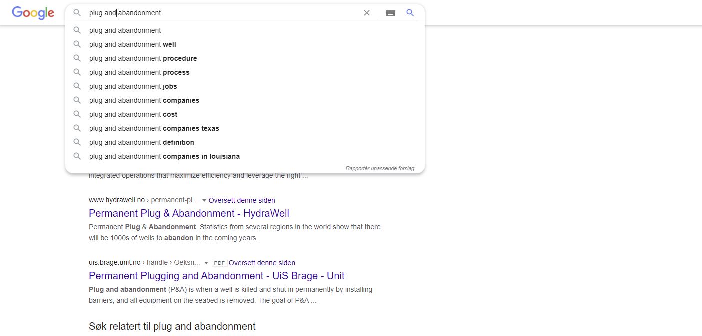Click magnifier icon beside 'plug and abandonment cost'
Image resolution: width=702 pixels, height=336 pixels.
pyautogui.click(x=77, y=114)
